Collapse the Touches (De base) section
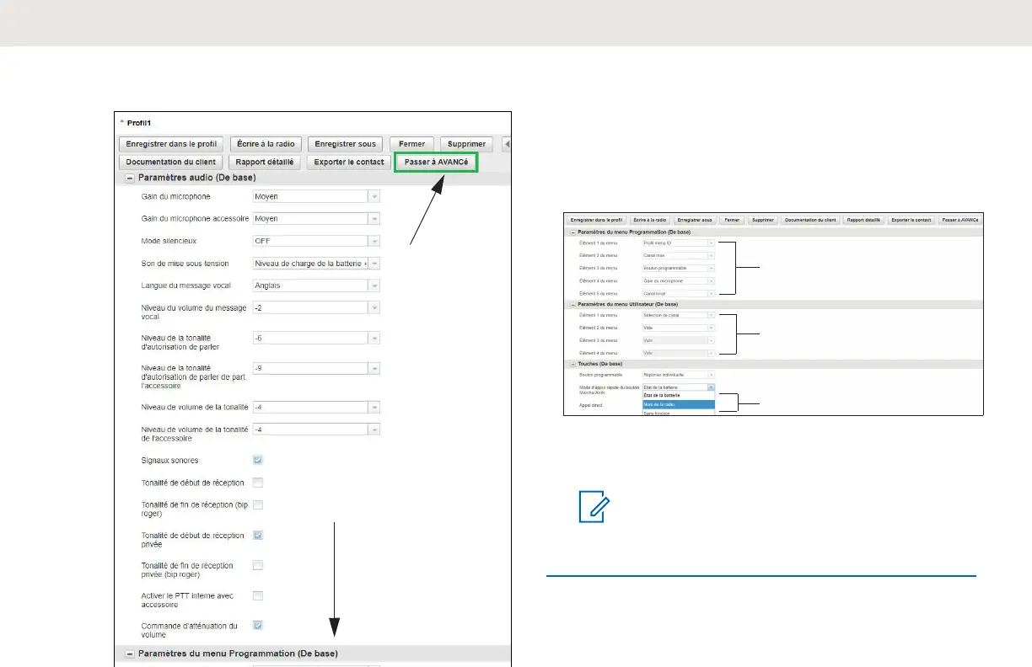 tap(572, 363)
